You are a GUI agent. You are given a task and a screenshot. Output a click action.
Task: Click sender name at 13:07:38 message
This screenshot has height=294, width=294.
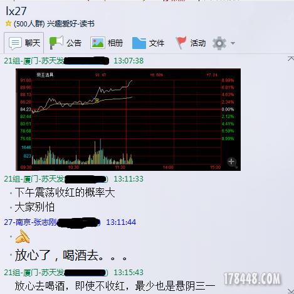(x=34, y=61)
